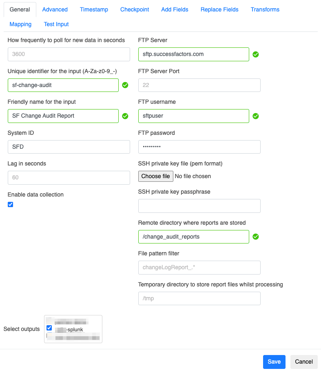Click the FTP password field
The width and height of the screenshot is (321, 373).
click(x=199, y=147)
